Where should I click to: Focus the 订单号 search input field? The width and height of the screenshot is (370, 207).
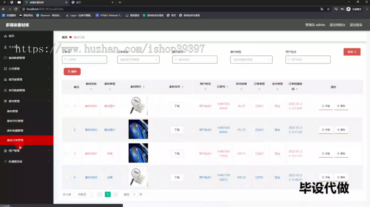click(x=84, y=60)
